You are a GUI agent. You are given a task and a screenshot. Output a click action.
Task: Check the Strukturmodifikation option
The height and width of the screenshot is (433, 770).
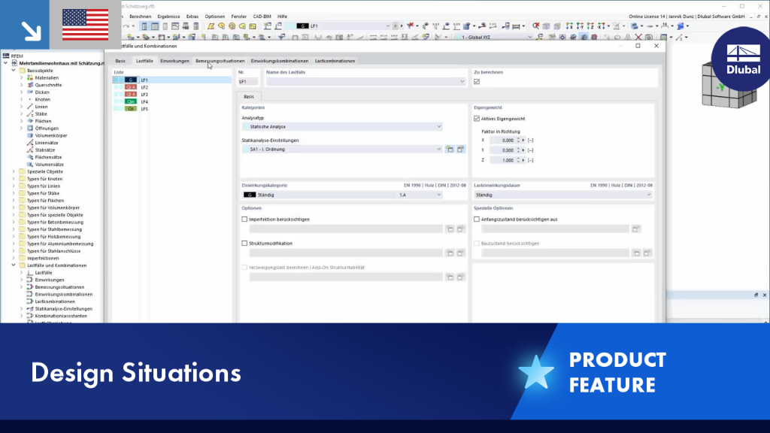tap(244, 244)
